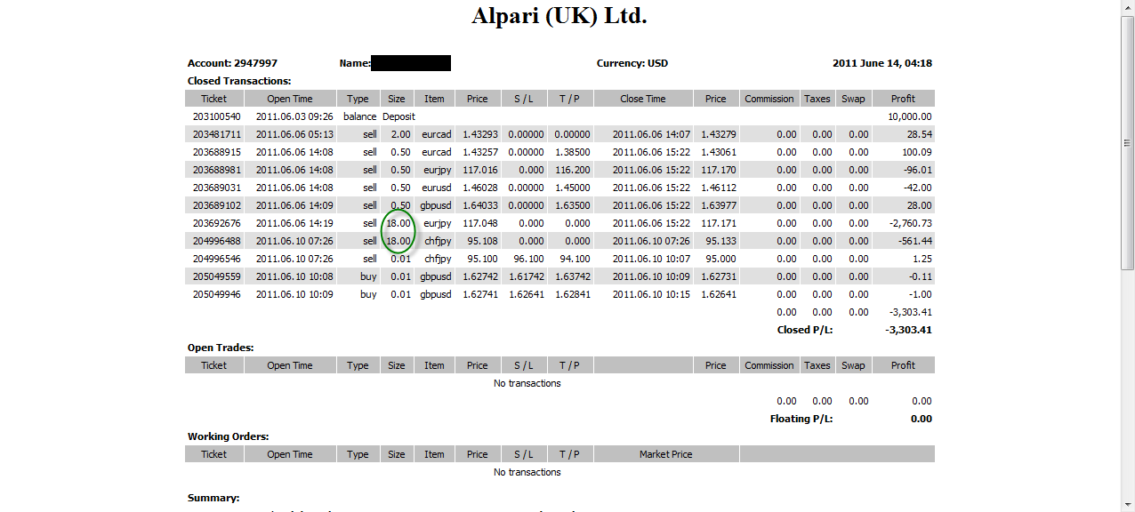
Task: Click ticket number 205049946
Action: [216, 294]
